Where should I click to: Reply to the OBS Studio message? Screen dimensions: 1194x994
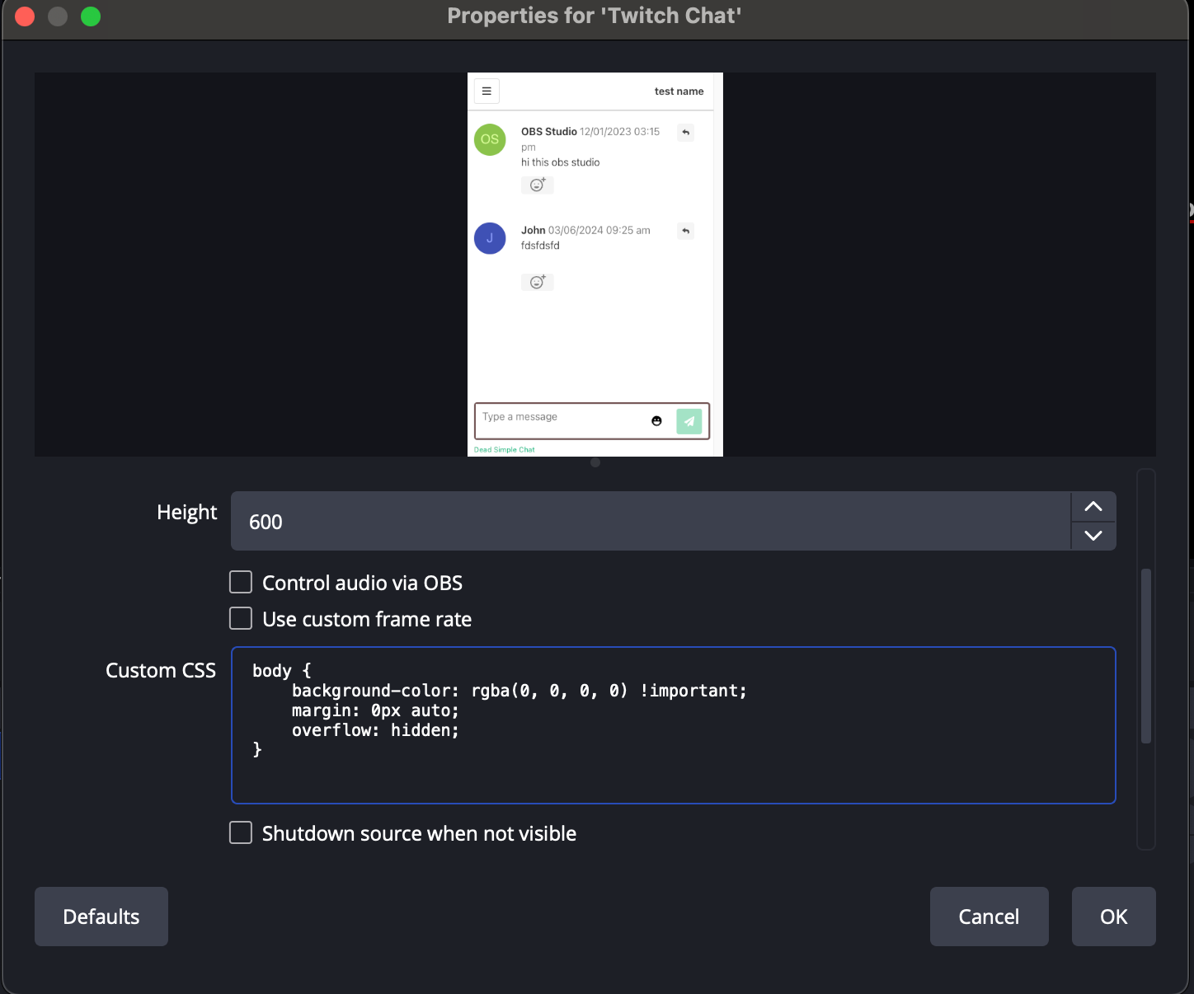click(685, 133)
